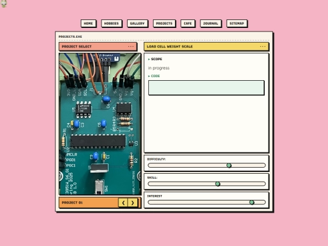Go to next project with right arrow

pyautogui.click(x=132, y=202)
